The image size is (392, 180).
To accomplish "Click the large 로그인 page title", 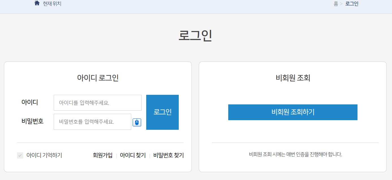I will point(195,36).
